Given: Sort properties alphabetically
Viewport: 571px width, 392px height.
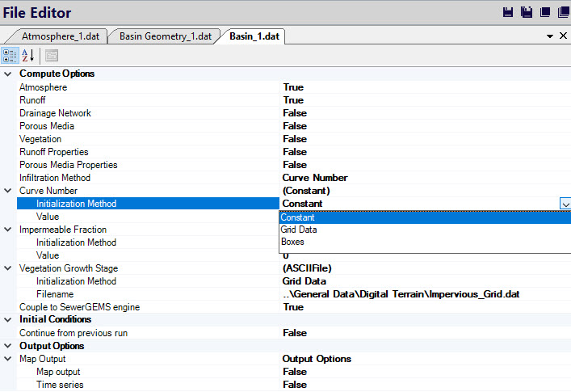Looking at the screenshot, I should click(x=28, y=56).
